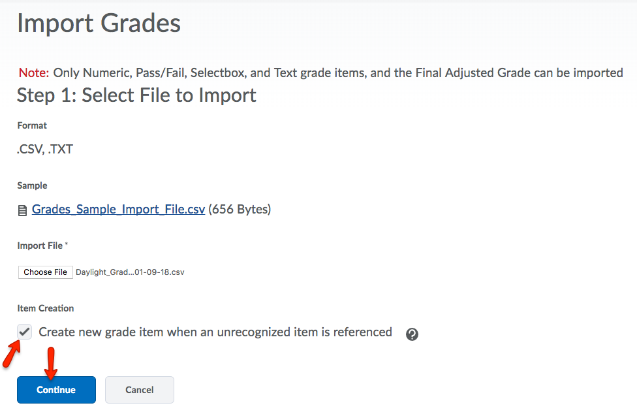This screenshot has height=414, width=637.
Task: Open the Grades_Sample_Import_File.csv sample link
Action: tap(118, 210)
